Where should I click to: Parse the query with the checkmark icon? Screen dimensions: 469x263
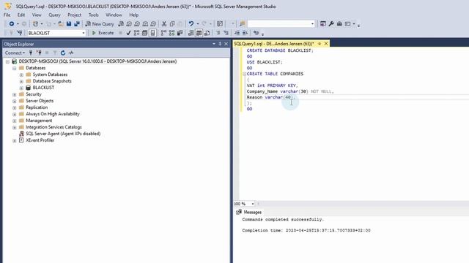click(x=128, y=33)
